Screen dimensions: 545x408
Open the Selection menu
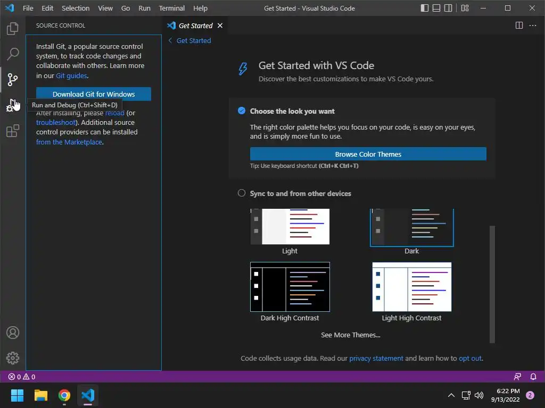tap(76, 8)
